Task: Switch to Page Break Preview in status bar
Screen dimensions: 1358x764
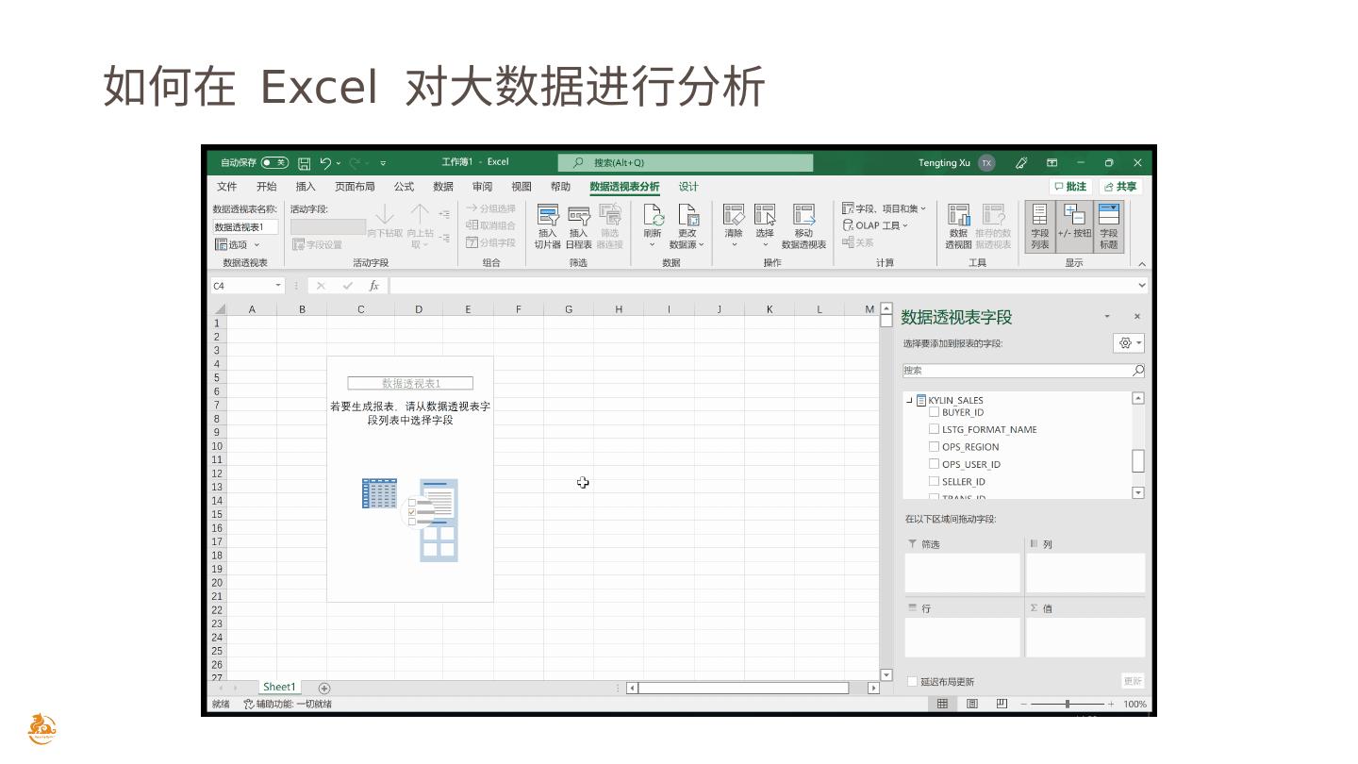Action: pyautogui.click(x=1002, y=704)
